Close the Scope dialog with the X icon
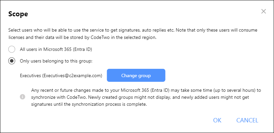This screenshot has width=274, height=133. click(x=263, y=12)
